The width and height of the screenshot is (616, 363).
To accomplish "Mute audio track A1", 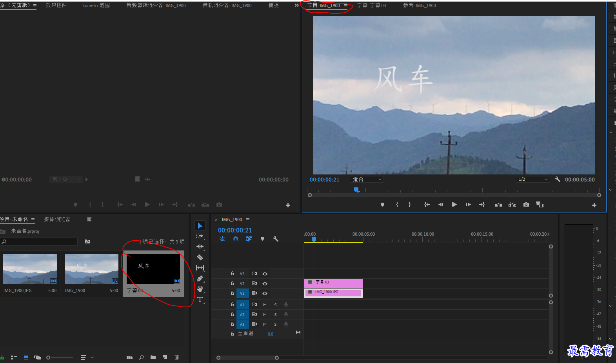I will click(x=265, y=305).
